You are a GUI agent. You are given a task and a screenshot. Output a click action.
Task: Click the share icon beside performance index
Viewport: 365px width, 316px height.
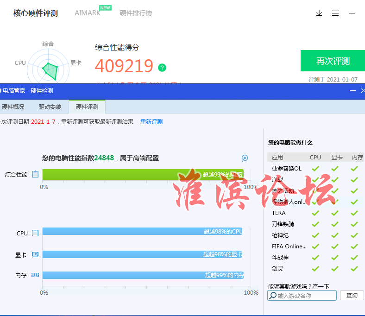pyautogui.click(x=245, y=158)
